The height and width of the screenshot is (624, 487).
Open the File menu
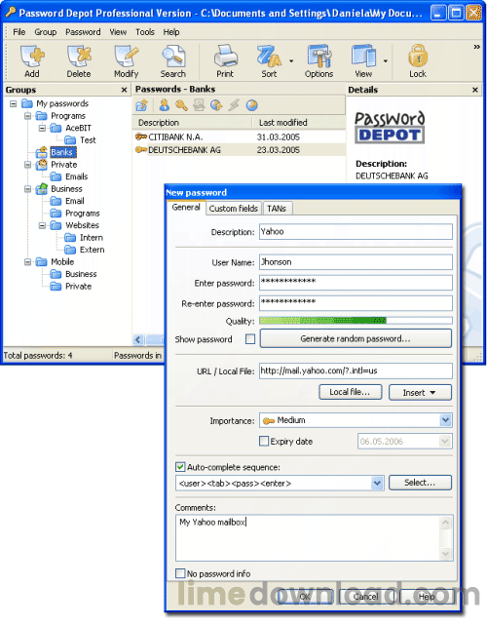coord(19,32)
